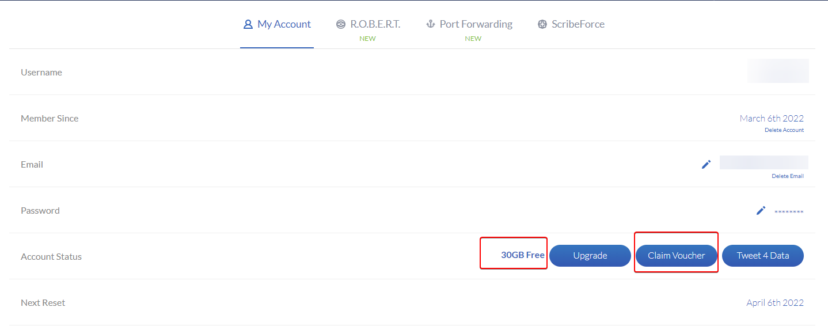Go to the Port Forwarding tab
This screenshot has height=326, width=828.
pyautogui.click(x=476, y=24)
